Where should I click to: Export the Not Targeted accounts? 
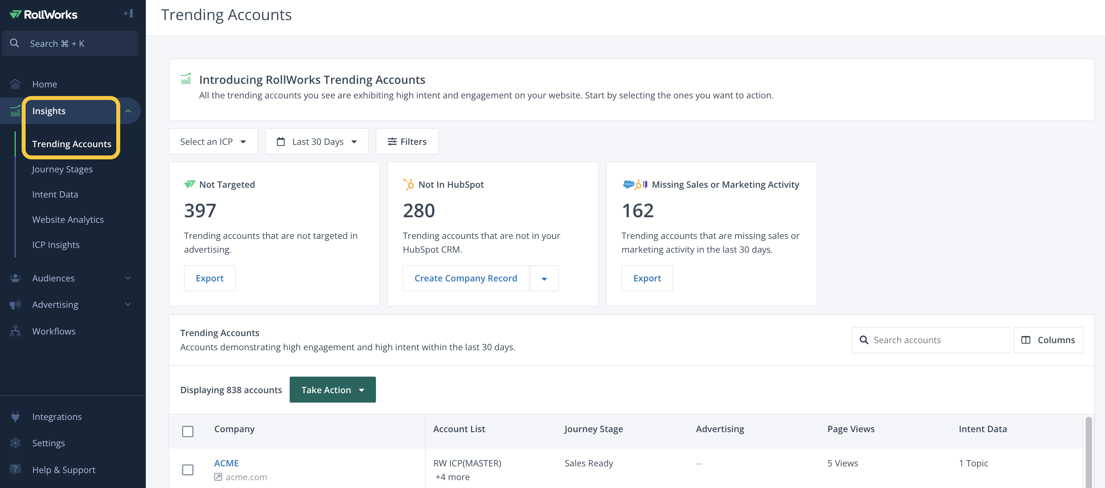point(209,279)
